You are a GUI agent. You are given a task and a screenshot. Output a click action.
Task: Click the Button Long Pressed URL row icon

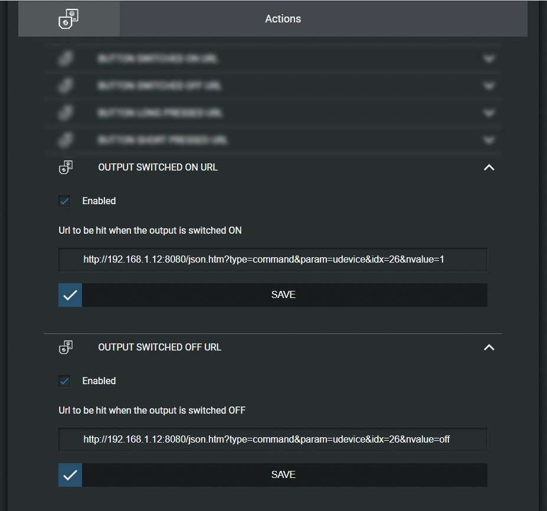pos(65,113)
